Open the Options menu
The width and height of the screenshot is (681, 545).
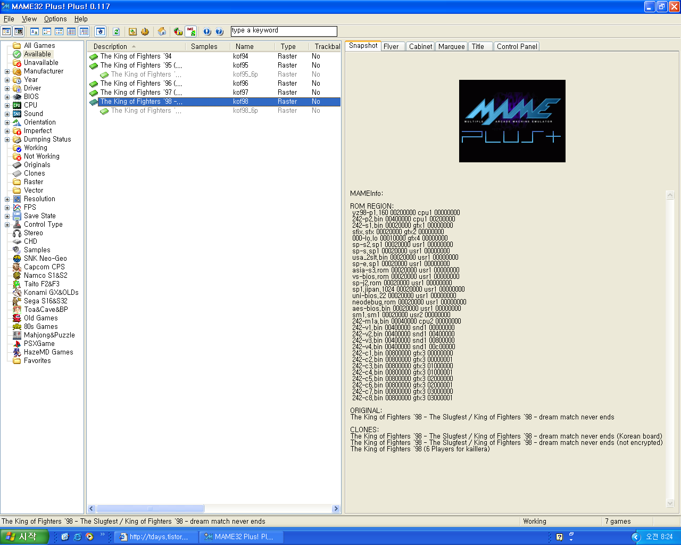point(55,19)
